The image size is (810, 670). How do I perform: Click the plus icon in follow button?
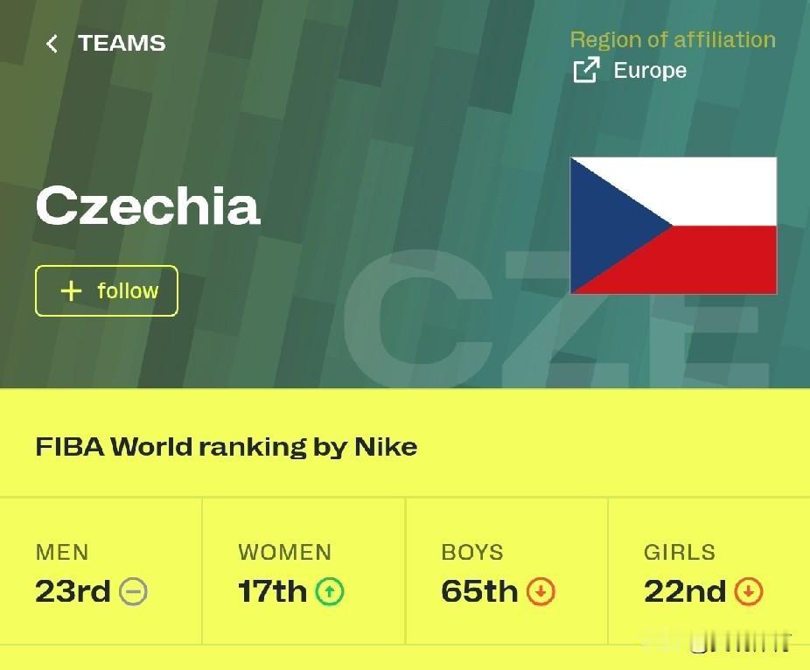(71, 290)
